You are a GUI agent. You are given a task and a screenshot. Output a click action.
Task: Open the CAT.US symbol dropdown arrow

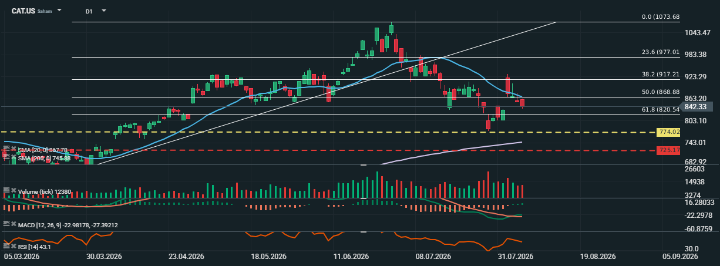(x=59, y=11)
